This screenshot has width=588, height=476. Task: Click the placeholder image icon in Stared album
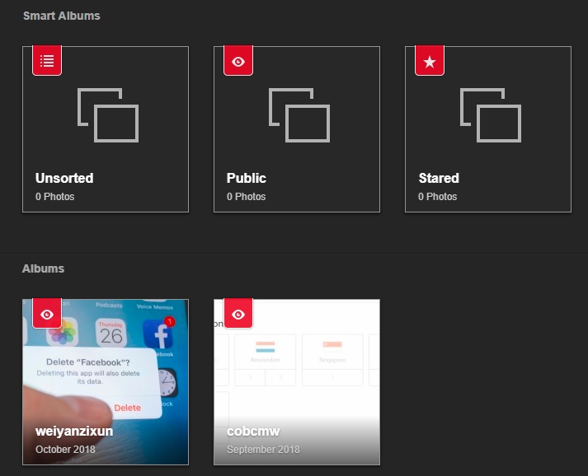(490, 114)
